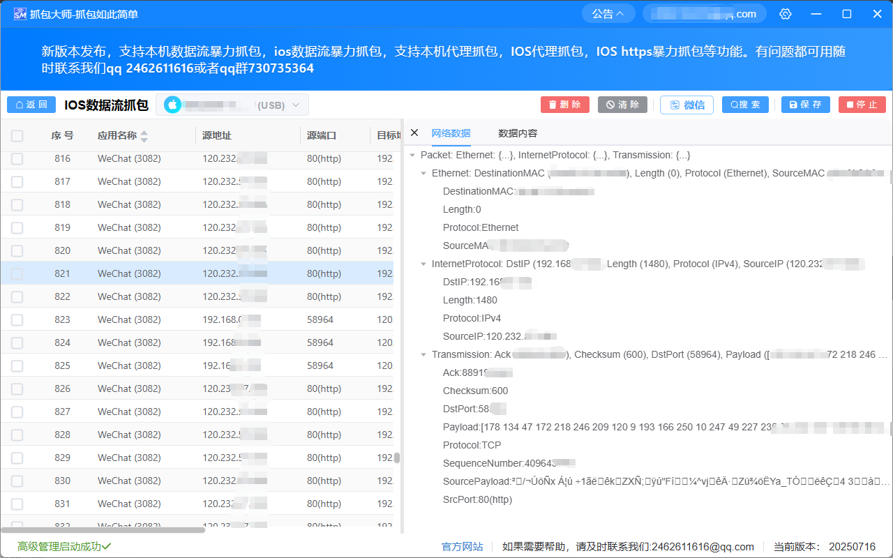
Task: Click the 返回 back button
Action: point(31,105)
